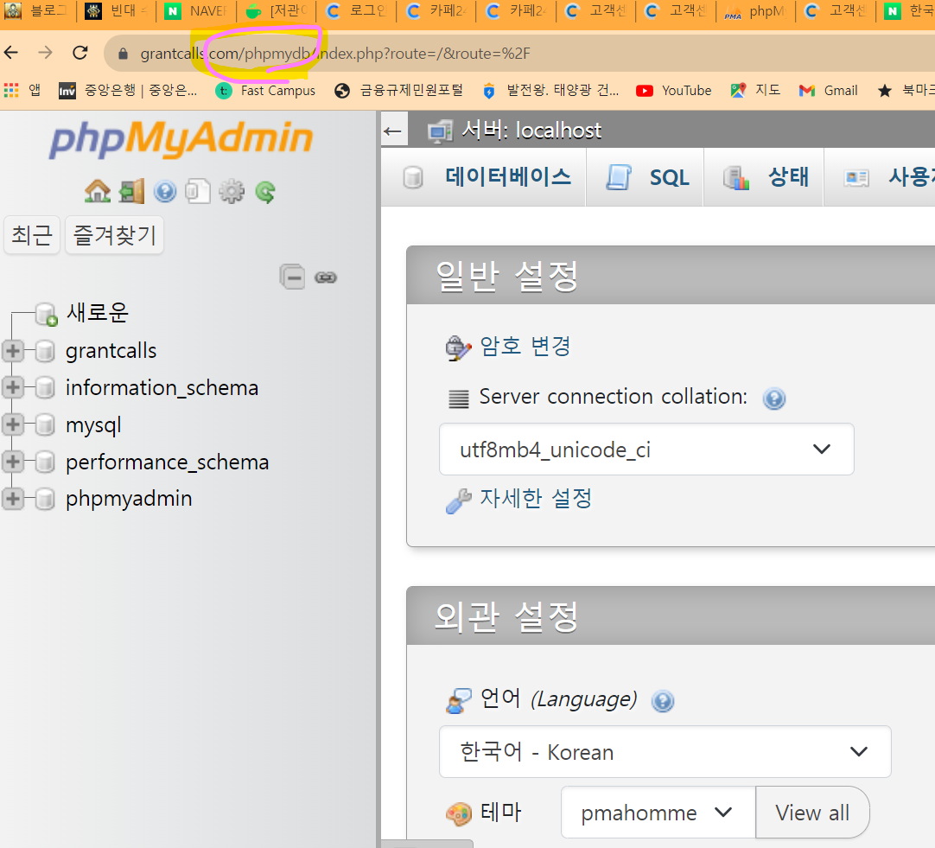The height and width of the screenshot is (848, 935).
Task: Open the 금융규제민원포털 bookmark
Action: [x=399, y=91]
